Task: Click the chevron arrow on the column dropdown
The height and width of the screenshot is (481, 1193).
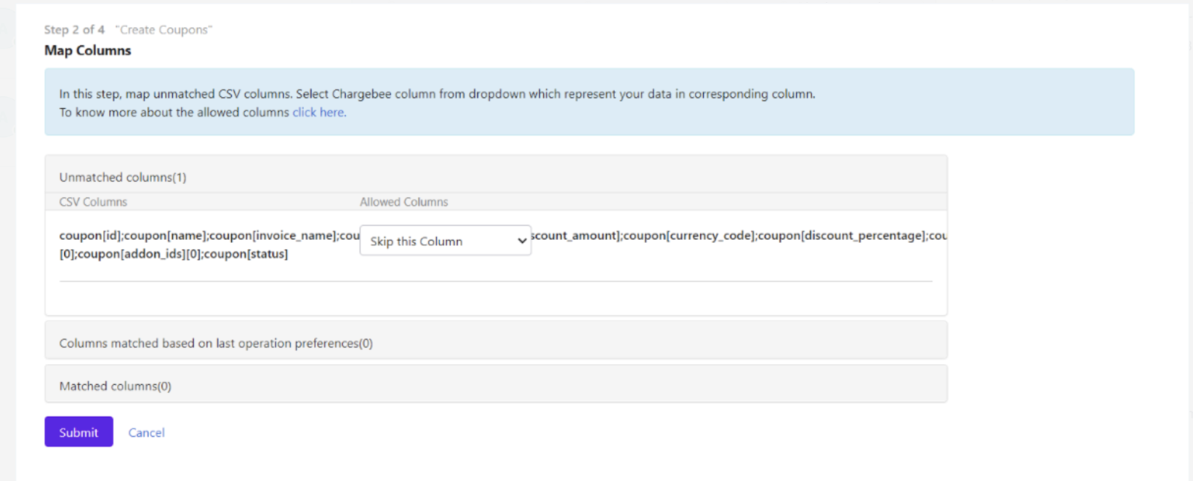Action: (x=522, y=241)
